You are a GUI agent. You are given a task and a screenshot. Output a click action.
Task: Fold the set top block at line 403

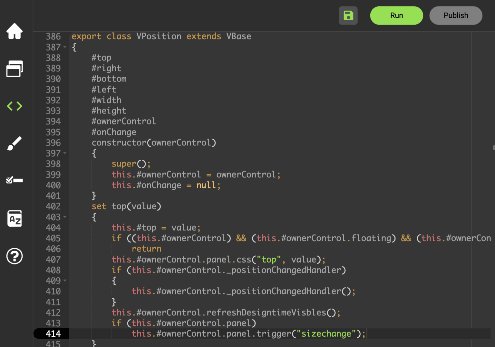click(x=65, y=217)
